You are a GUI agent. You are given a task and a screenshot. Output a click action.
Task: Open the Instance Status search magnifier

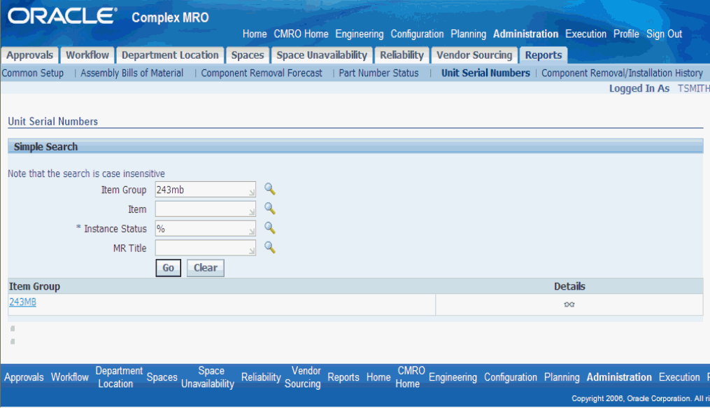(x=270, y=227)
